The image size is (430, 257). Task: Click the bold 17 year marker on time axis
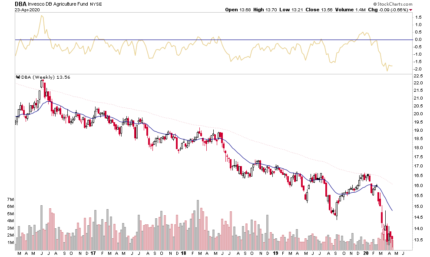[x=93, y=253]
